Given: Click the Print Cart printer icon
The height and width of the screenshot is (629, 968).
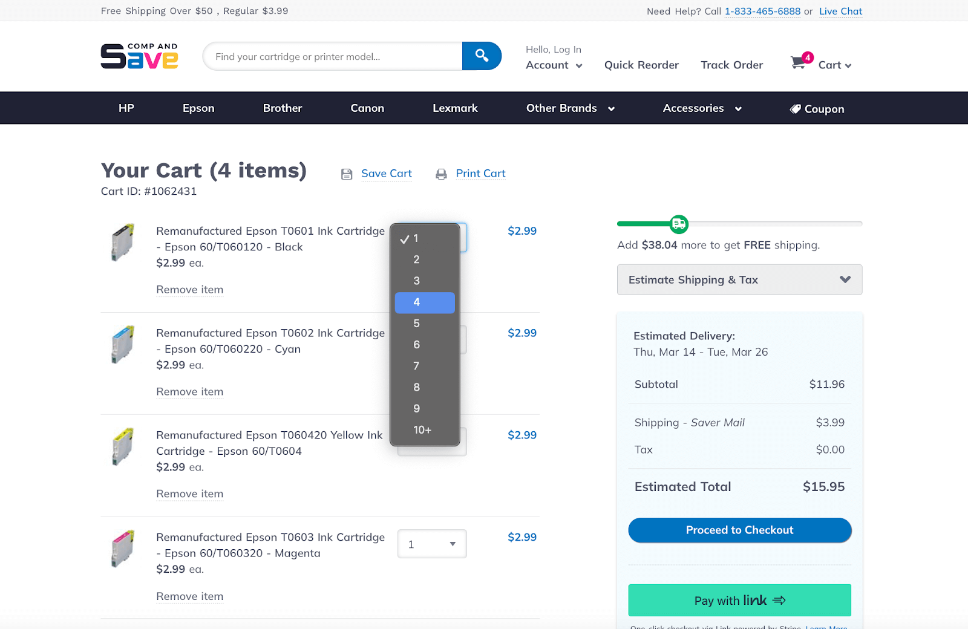Looking at the screenshot, I should [x=441, y=174].
